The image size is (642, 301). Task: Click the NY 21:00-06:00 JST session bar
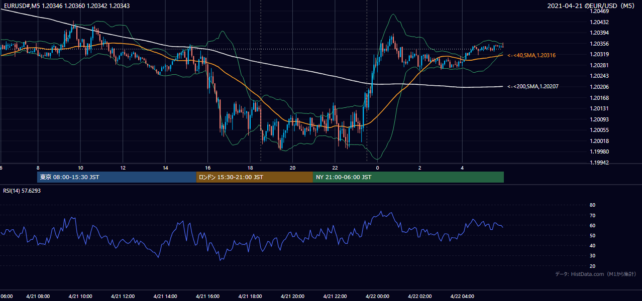[408, 177]
